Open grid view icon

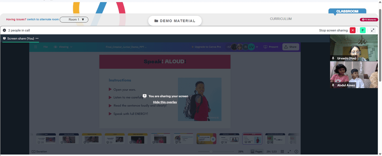click(x=282, y=152)
